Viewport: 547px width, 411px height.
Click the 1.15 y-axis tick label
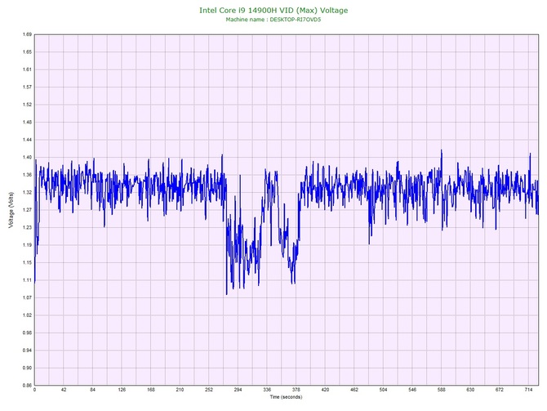click(x=27, y=262)
